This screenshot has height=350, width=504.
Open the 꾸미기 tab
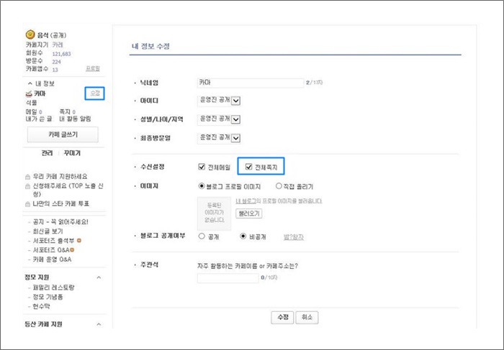72,153
